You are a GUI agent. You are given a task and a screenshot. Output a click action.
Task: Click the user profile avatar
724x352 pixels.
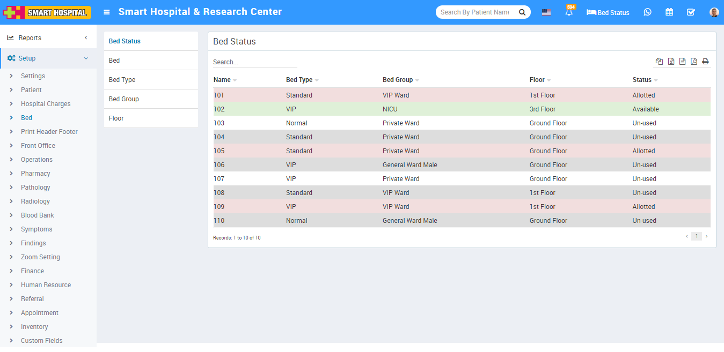click(x=714, y=12)
